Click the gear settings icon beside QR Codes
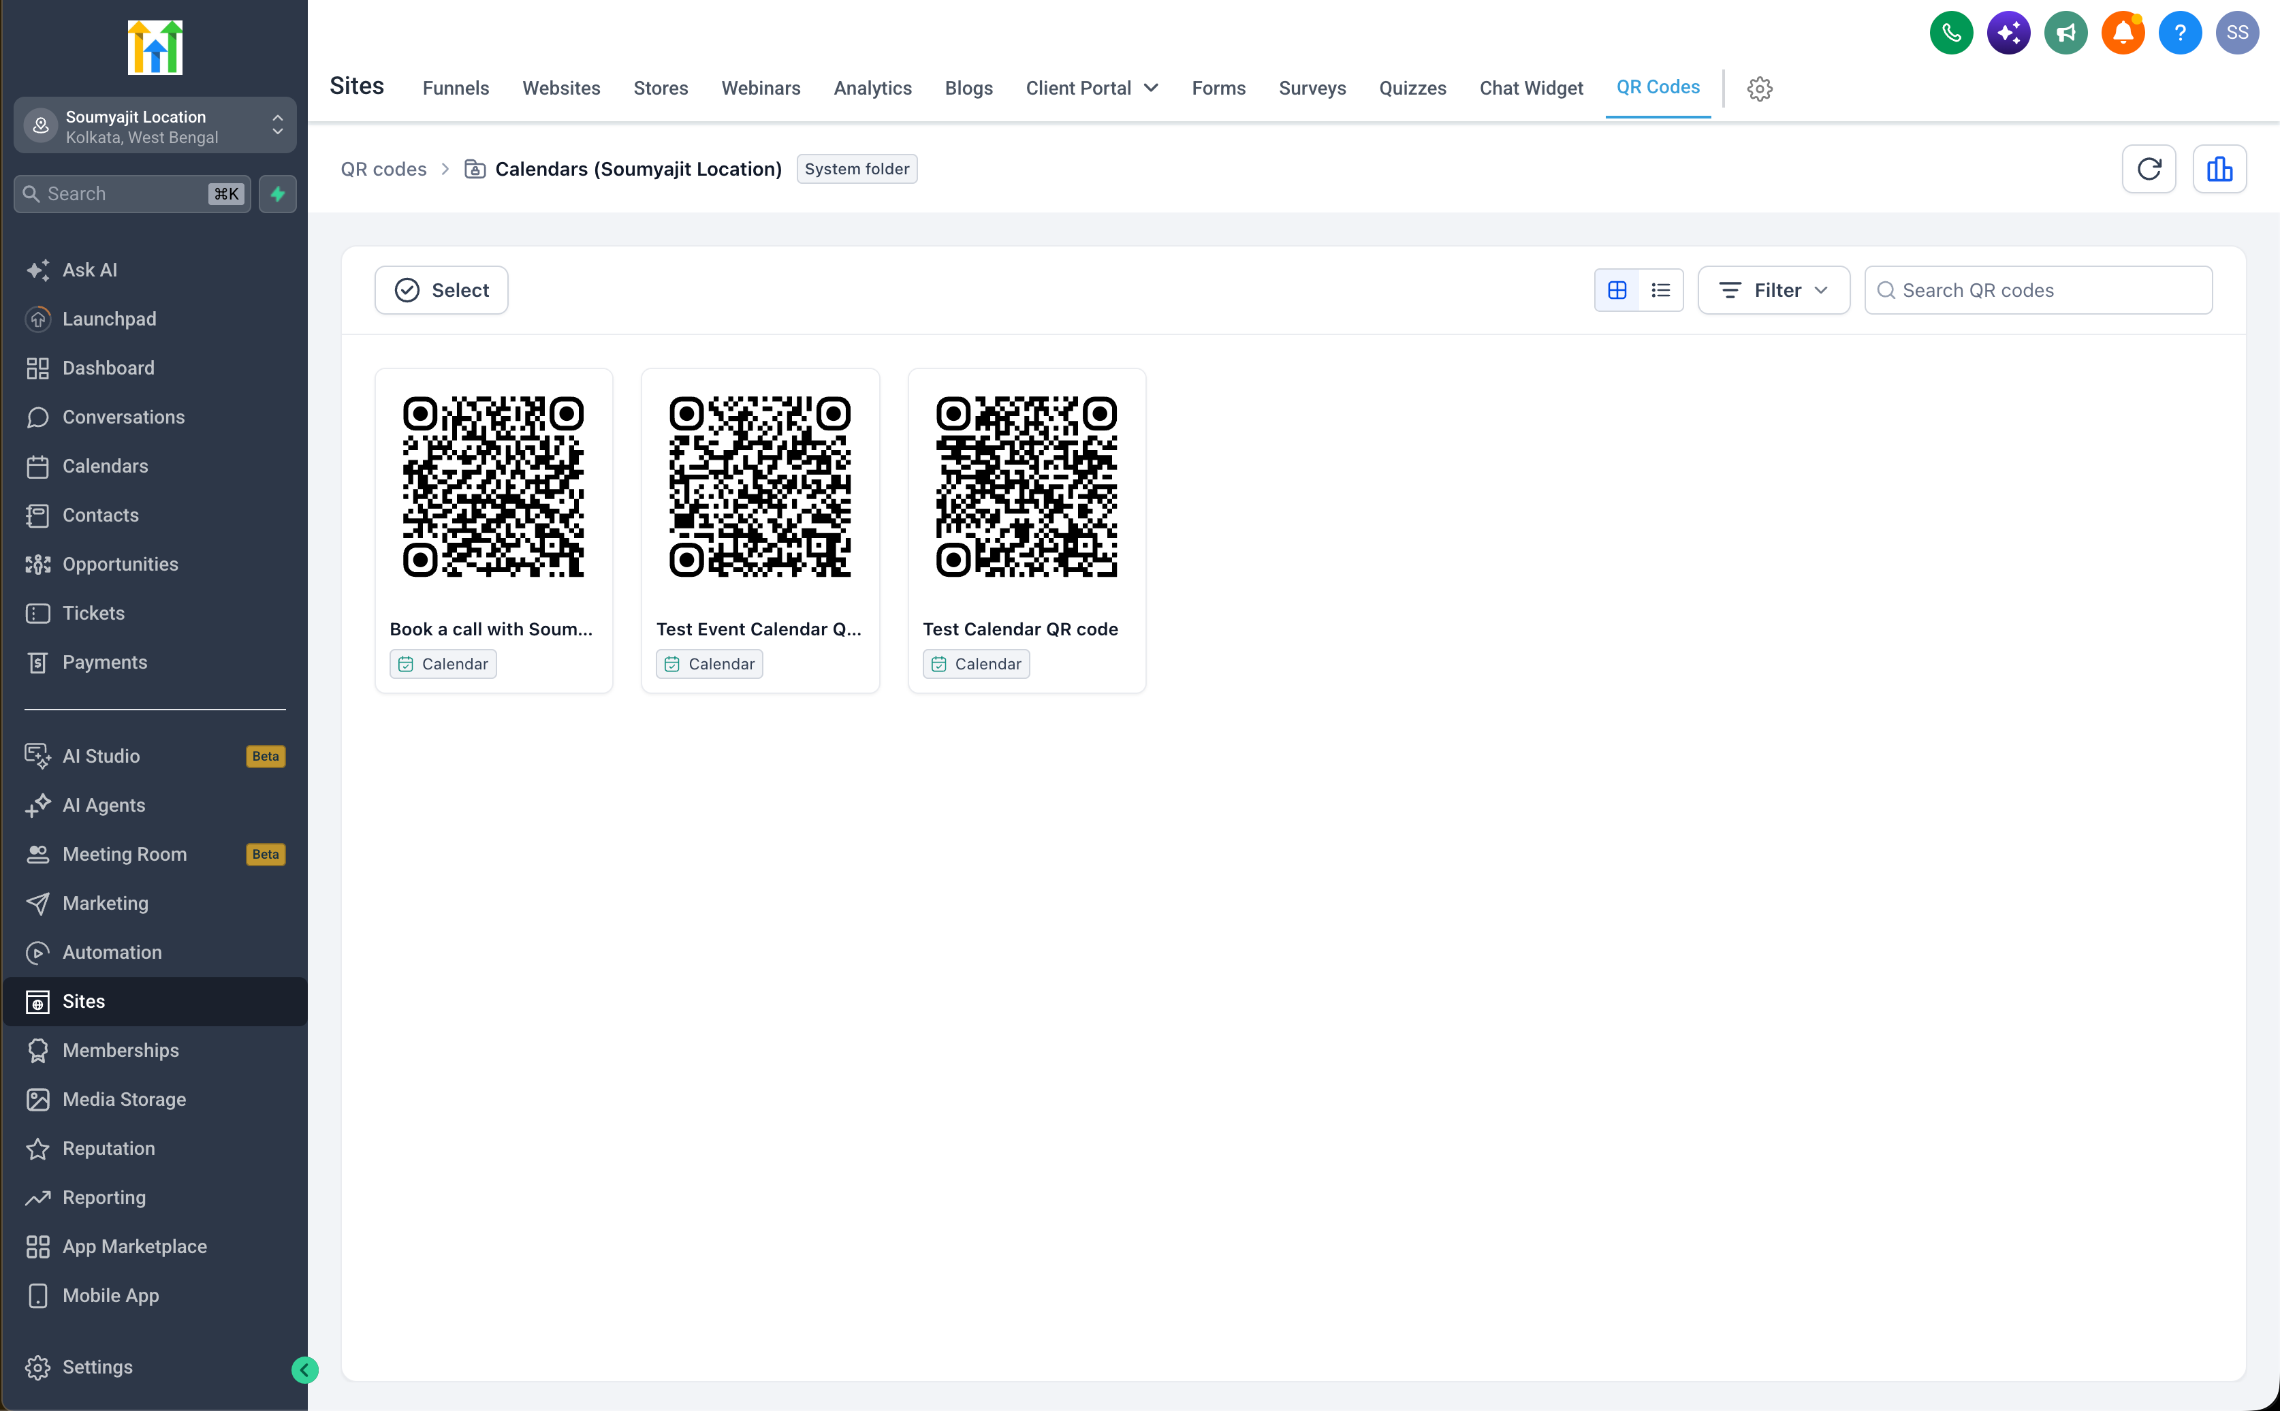This screenshot has width=2280, height=1411. click(1759, 89)
